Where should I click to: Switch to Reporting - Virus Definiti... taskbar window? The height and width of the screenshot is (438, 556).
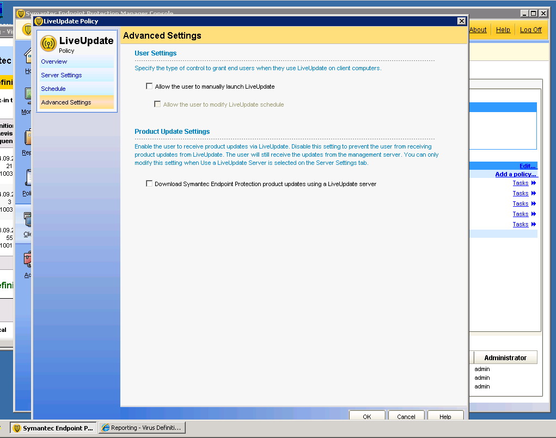[x=142, y=428]
